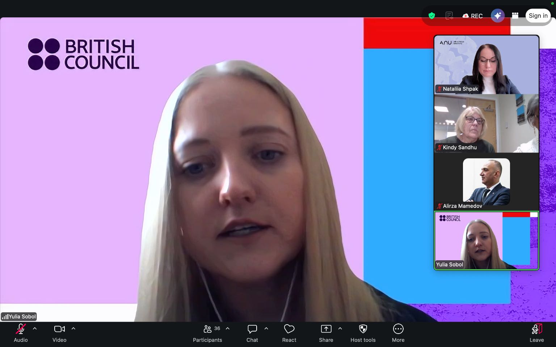Toggle the camera with Video button

59,333
